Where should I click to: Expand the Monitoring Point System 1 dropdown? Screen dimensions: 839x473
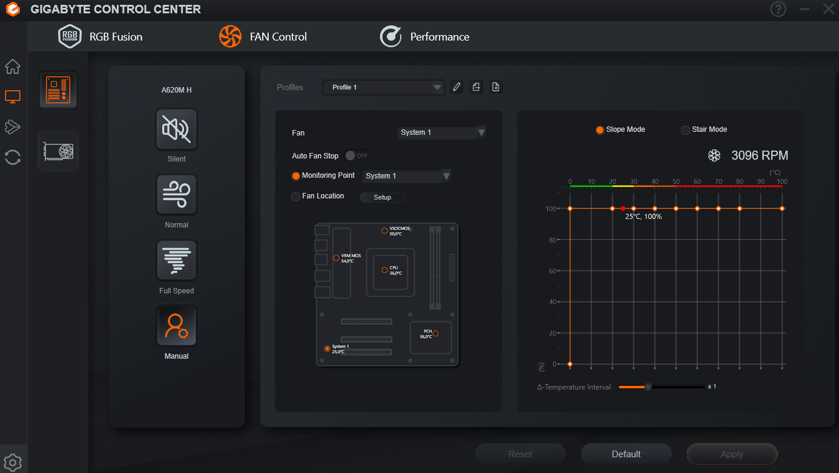click(x=407, y=176)
